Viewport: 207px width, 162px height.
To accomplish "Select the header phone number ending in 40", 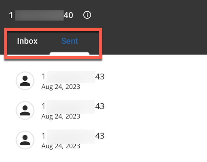I will 41,15.
